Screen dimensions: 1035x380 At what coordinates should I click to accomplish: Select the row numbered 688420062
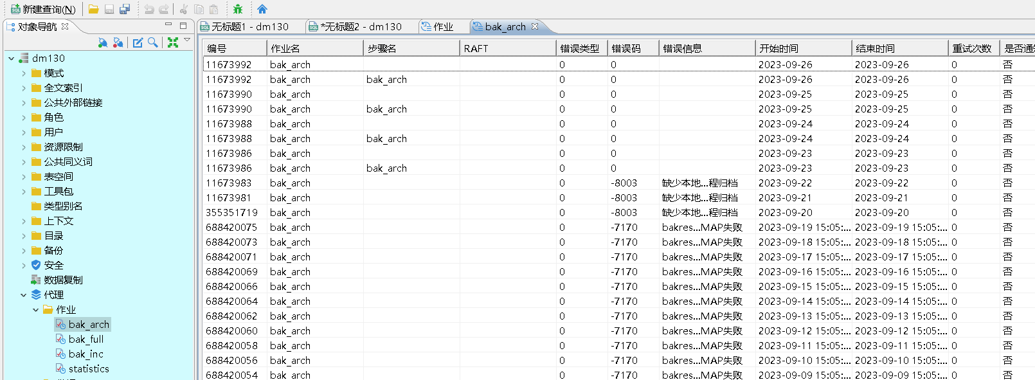pyautogui.click(x=618, y=316)
